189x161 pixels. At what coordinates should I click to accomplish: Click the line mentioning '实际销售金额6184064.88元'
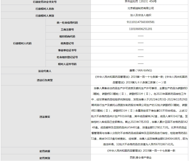139,139
